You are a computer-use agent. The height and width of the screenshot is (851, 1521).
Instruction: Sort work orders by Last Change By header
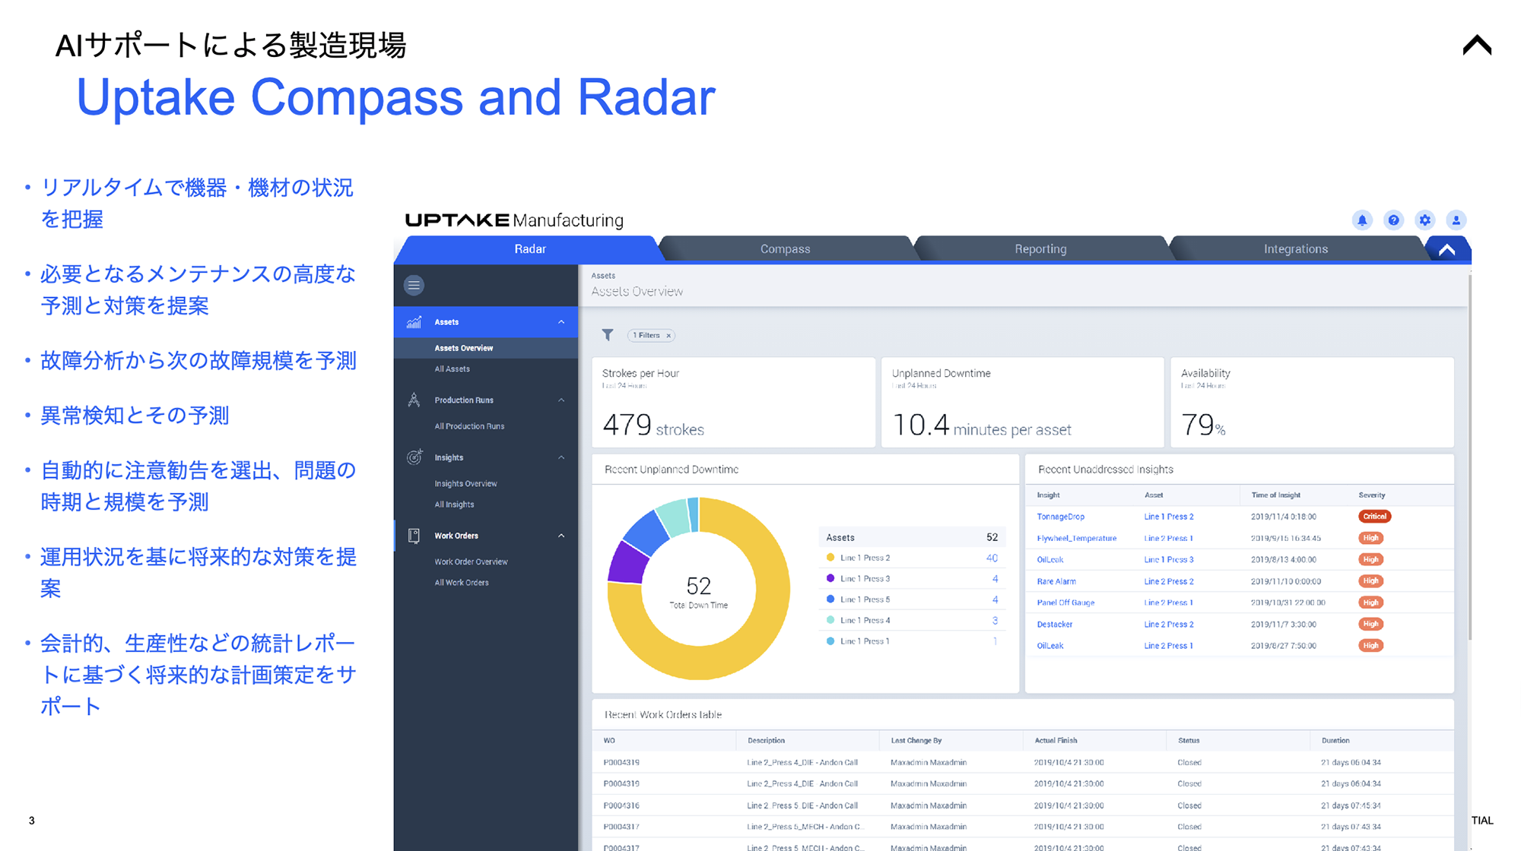click(x=916, y=741)
